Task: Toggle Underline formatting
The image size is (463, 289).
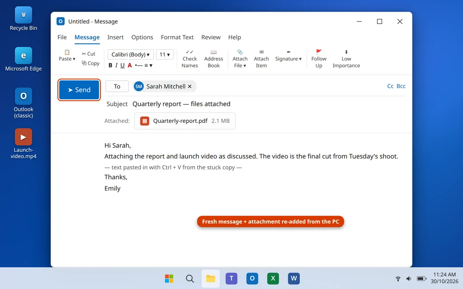Action: click(123, 65)
